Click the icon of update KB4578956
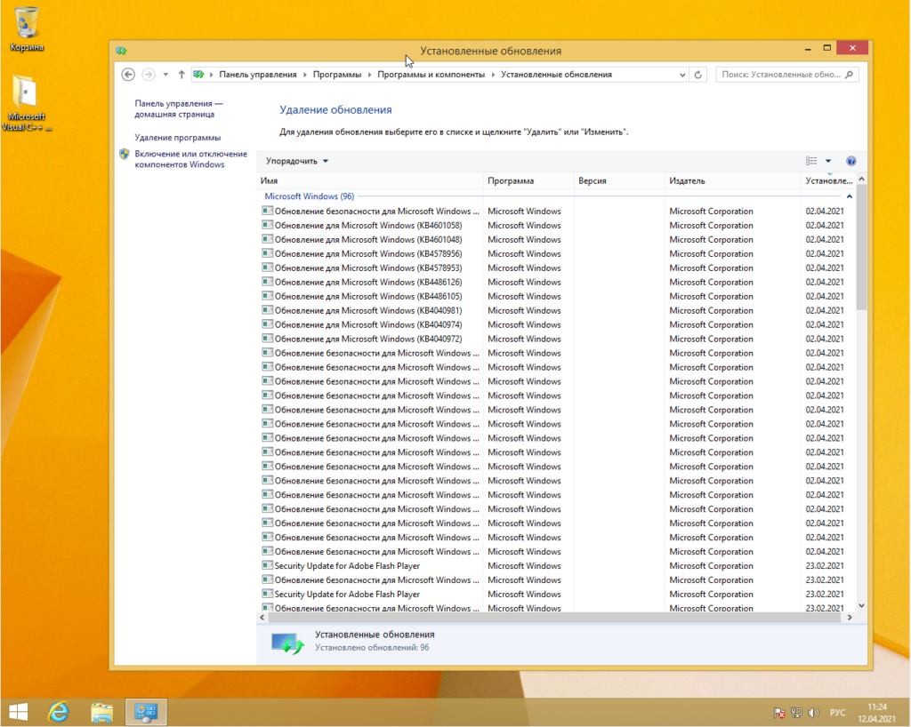The width and height of the screenshot is (911, 727). (x=267, y=253)
